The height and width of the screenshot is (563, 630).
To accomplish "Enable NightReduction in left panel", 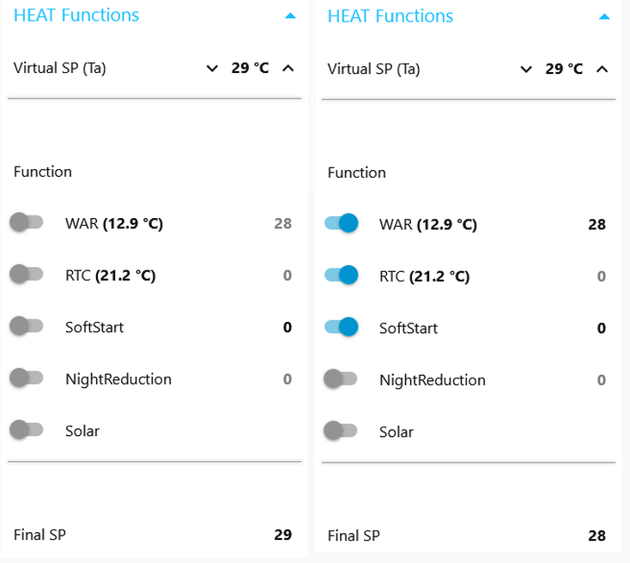I will tap(26, 378).
